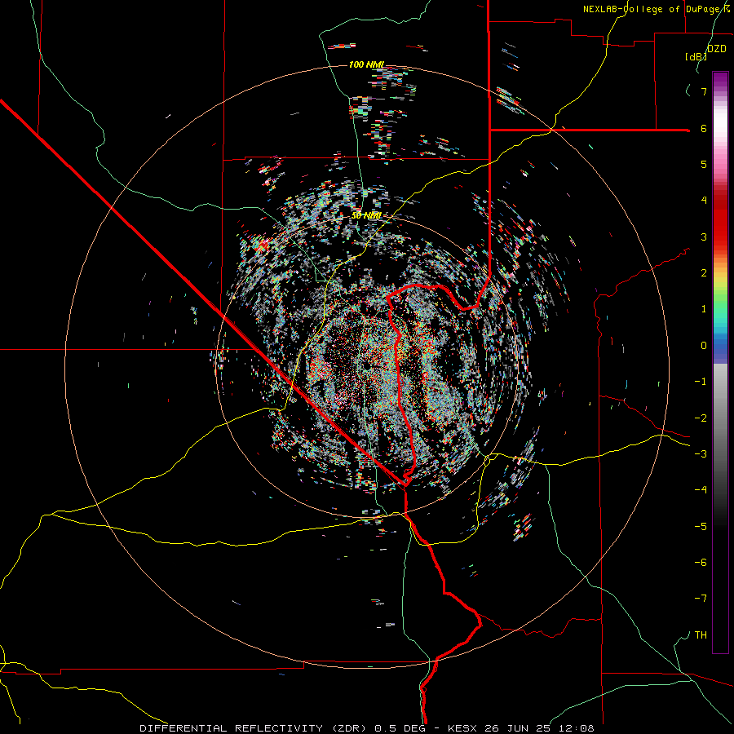Click the 1 value on color scale
The width and height of the screenshot is (734, 734).
704,309
